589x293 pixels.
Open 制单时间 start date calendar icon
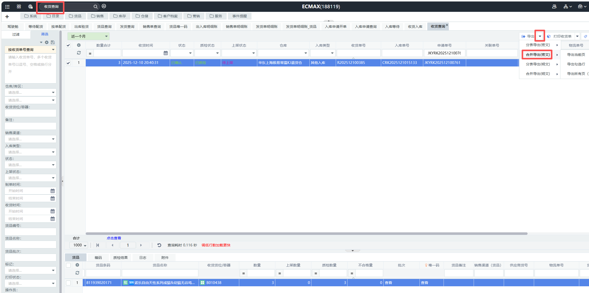[x=53, y=191]
